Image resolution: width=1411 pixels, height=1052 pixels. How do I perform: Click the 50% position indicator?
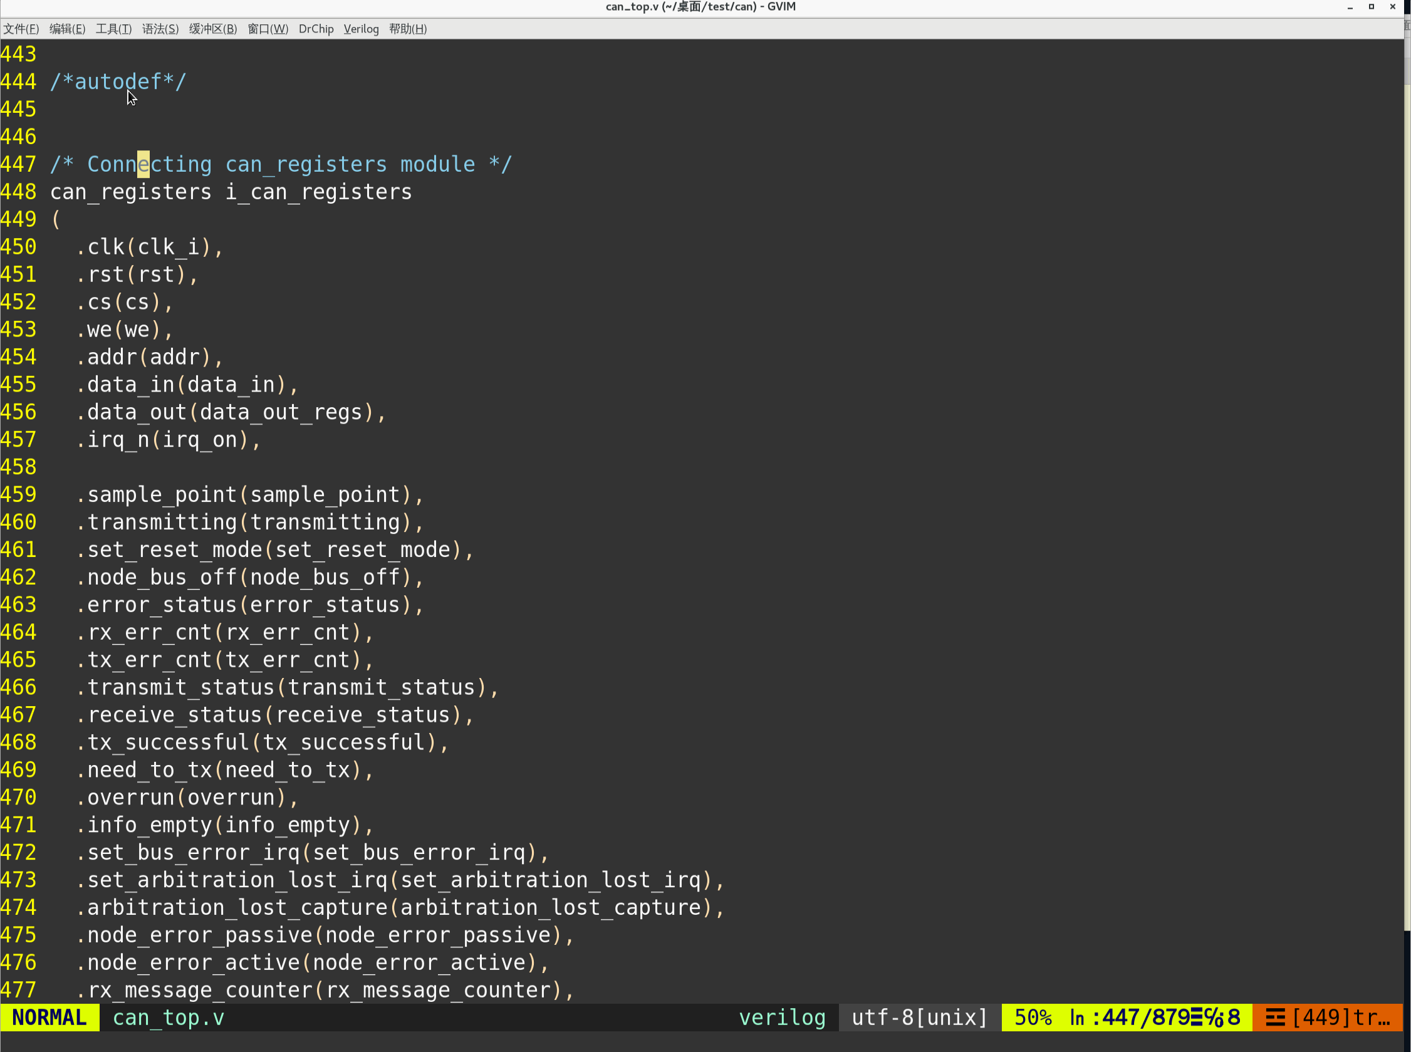[1033, 1018]
